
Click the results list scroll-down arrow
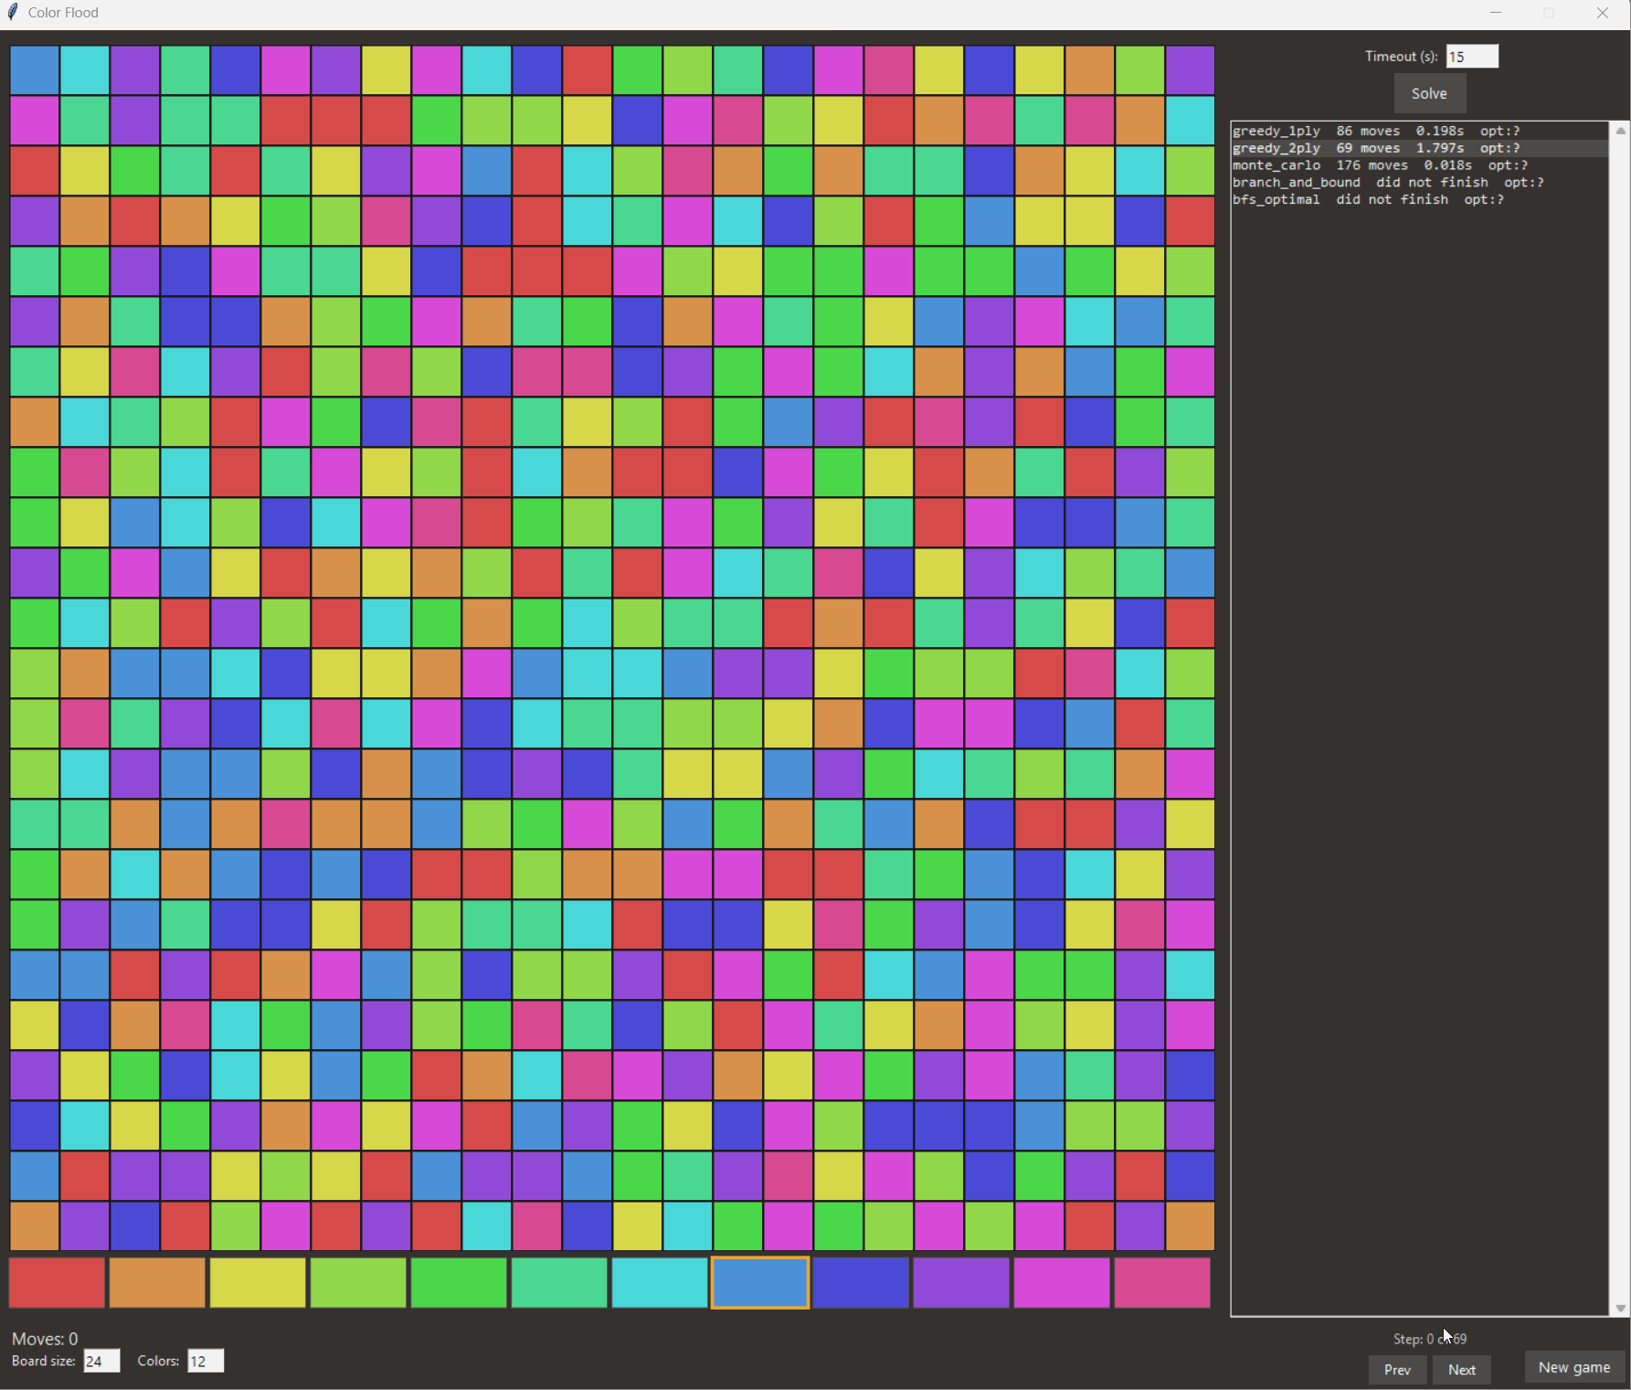tap(1620, 1308)
